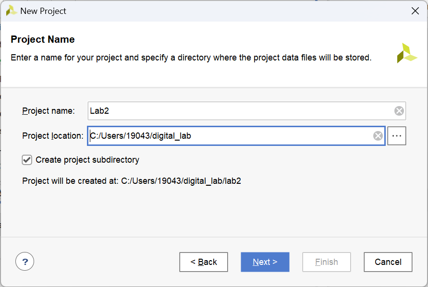428x287 pixels.
Task: Cancel the new project wizard
Action: (x=388, y=262)
